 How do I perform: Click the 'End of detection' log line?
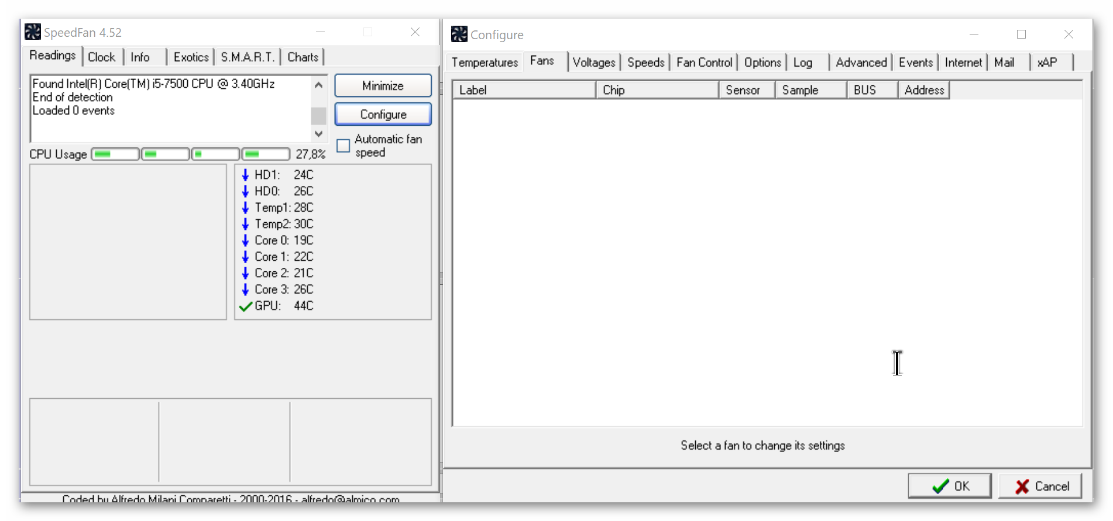click(73, 97)
